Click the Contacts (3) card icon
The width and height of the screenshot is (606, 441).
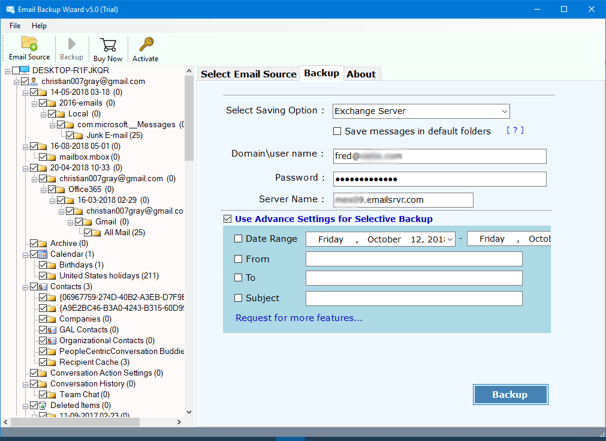point(43,287)
